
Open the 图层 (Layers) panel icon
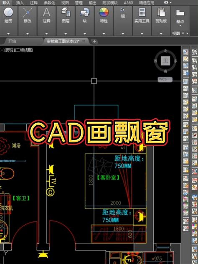(66, 12)
